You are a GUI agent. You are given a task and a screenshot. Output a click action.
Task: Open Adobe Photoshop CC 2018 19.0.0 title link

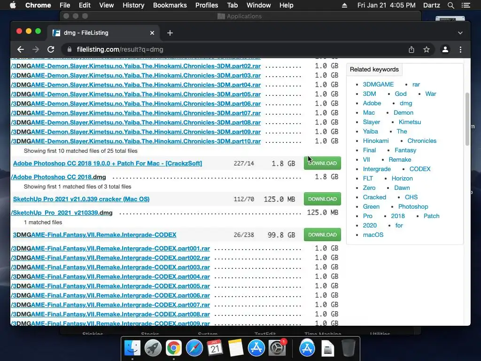[x=108, y=163]
